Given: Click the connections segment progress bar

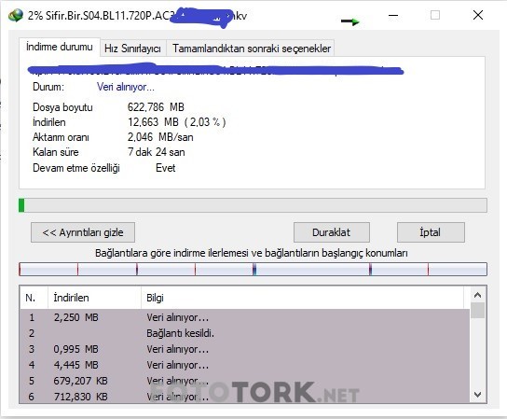Looking at the screenshot, I should (253, 269).
